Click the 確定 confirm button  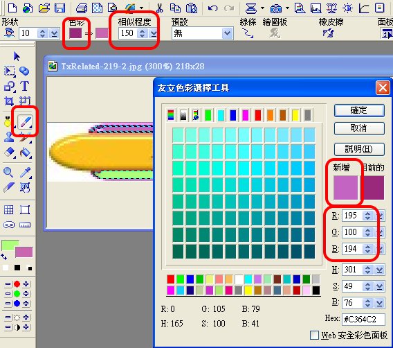pyautogui.click(x=359, y=110)
